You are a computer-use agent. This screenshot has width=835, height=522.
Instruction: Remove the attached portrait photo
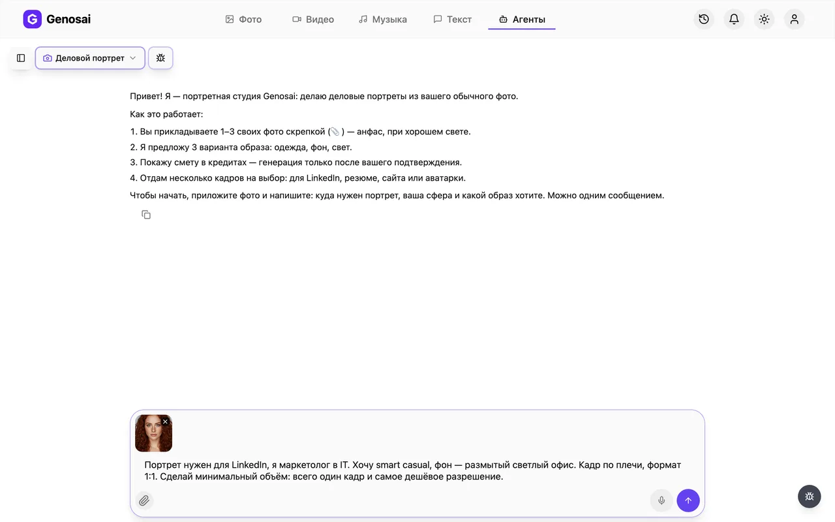pos(165,422)
